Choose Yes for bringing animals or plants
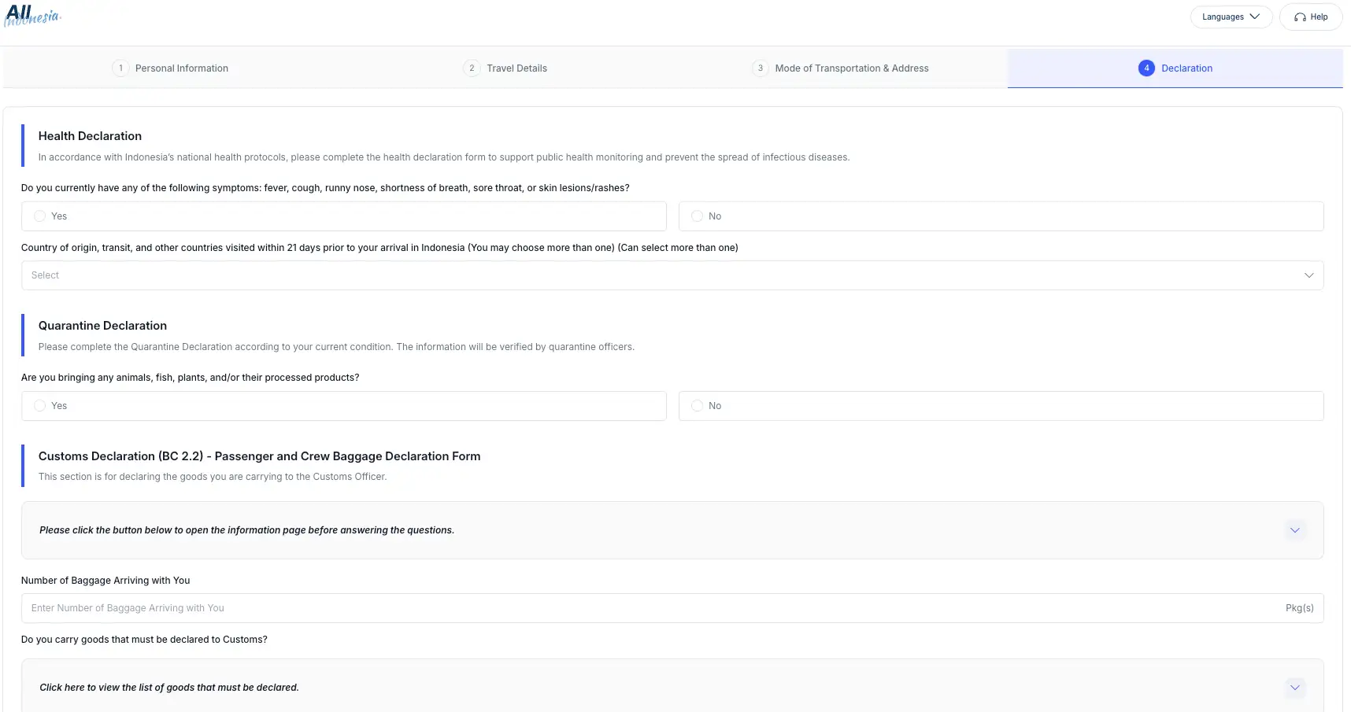 tap(344, 406)
